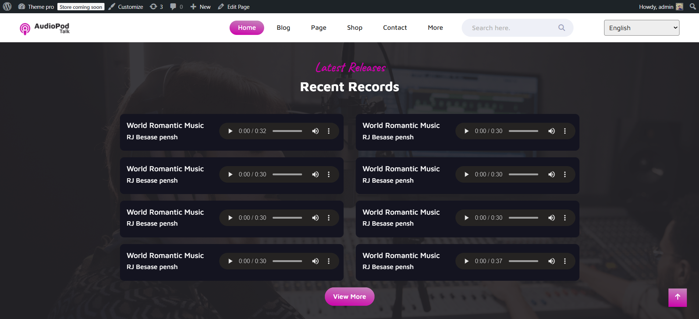
Task: Mute the 0:37 audio player
Action: 551,261
